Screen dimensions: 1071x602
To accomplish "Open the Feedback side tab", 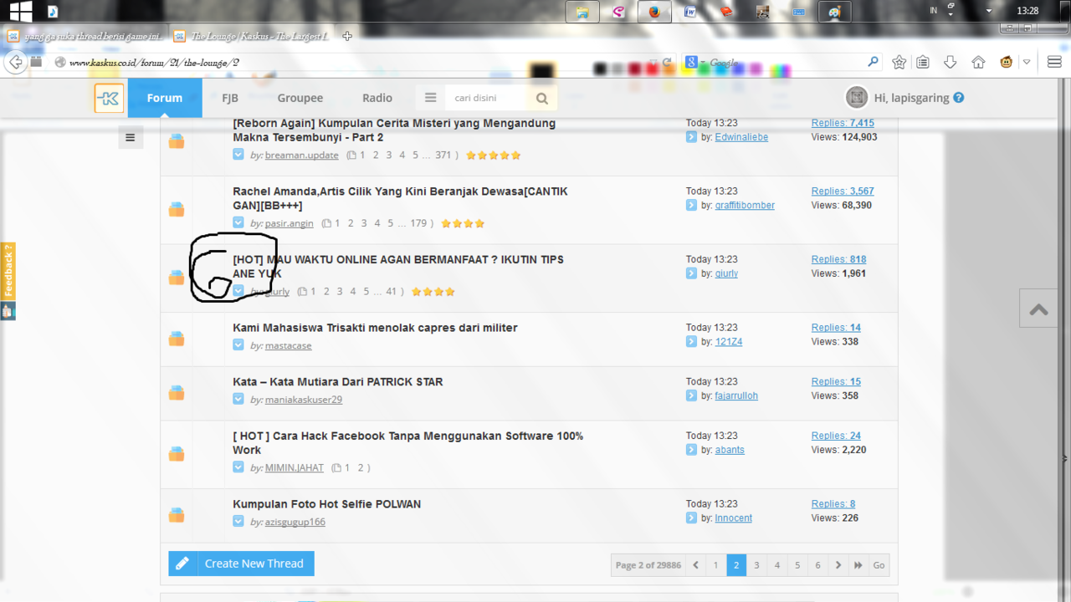I will pyautogui.click(x=8, y=272).
